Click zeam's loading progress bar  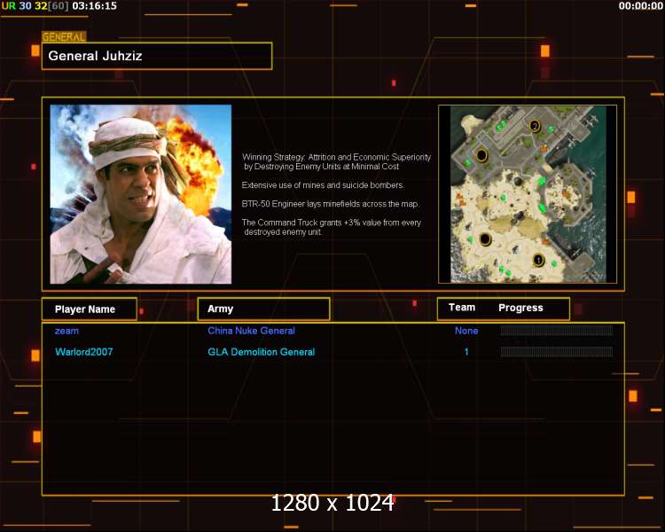tap(557, 331)
